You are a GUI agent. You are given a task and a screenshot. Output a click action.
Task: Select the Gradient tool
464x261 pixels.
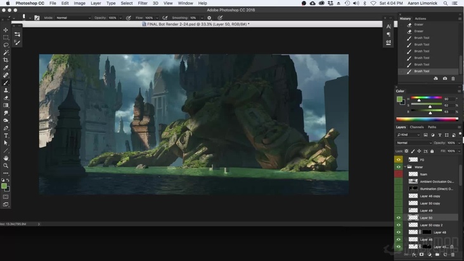point(6,105)
